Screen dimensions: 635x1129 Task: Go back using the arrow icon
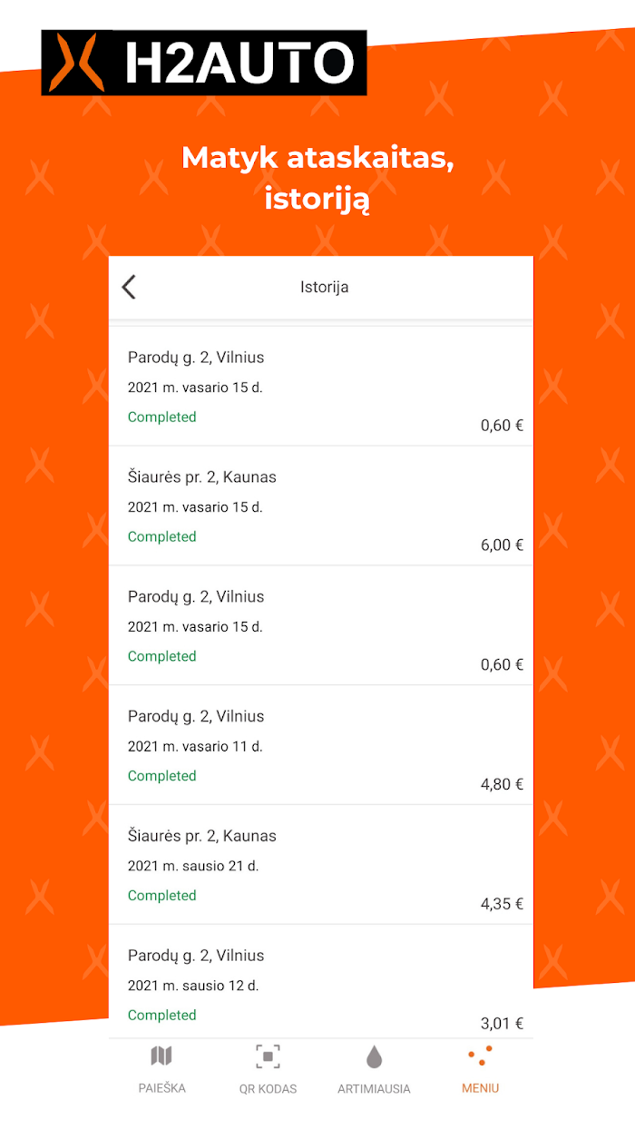coord(129,287)
